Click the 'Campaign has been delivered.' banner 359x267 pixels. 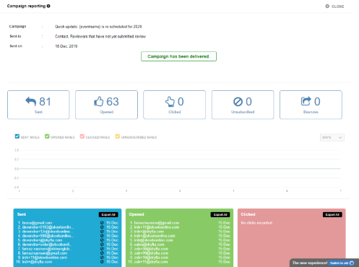(178, 56)
